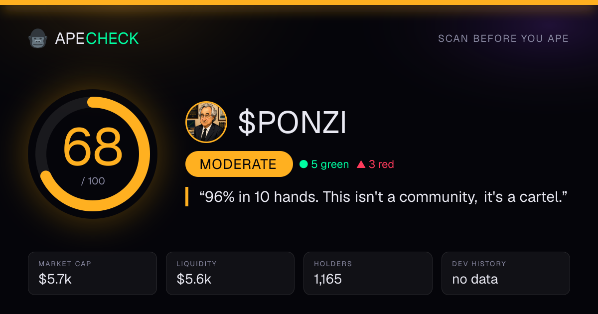Open the Market Cap card
Screen dimensions: 598x314
pos(93,273)
